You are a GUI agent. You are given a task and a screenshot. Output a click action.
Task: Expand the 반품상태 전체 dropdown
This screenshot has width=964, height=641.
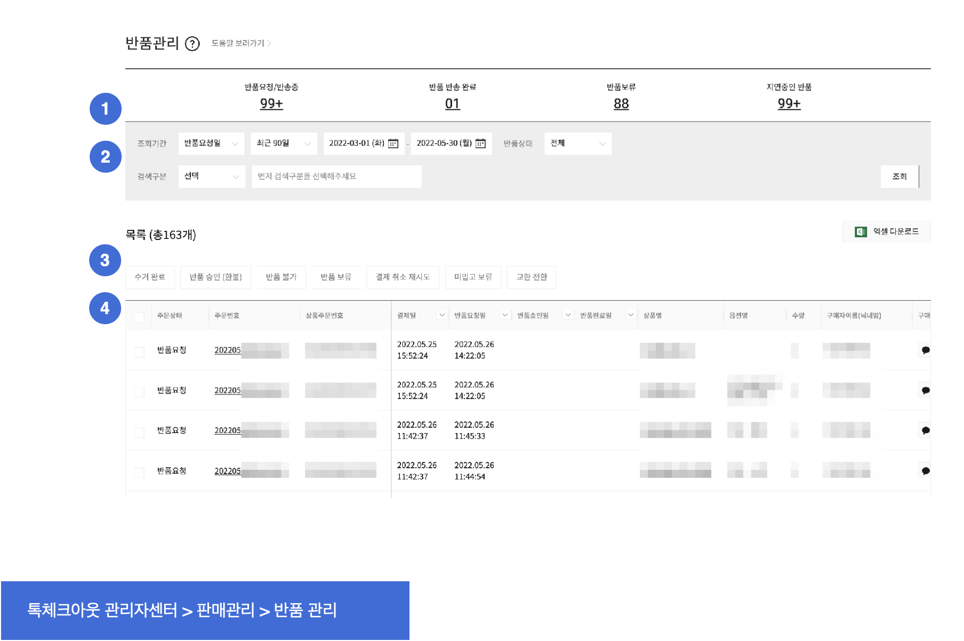(577, 143)
